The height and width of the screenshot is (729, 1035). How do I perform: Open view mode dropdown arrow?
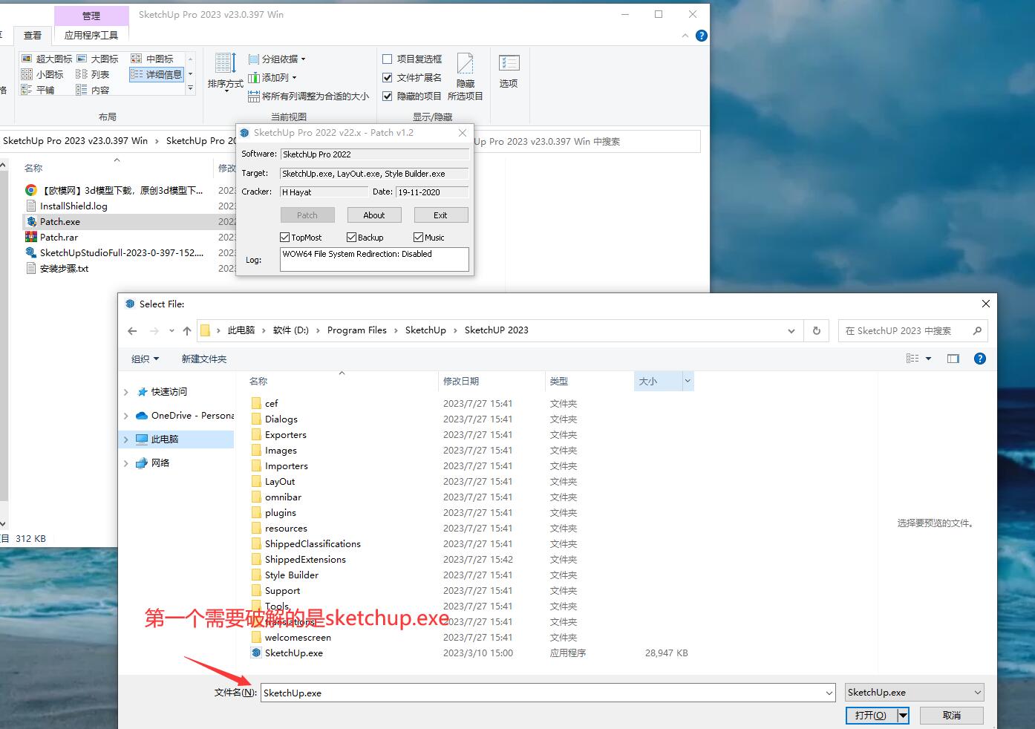click(x=929, y=359)
